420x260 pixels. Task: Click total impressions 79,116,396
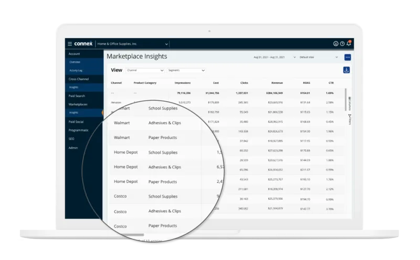coord(184,93)
